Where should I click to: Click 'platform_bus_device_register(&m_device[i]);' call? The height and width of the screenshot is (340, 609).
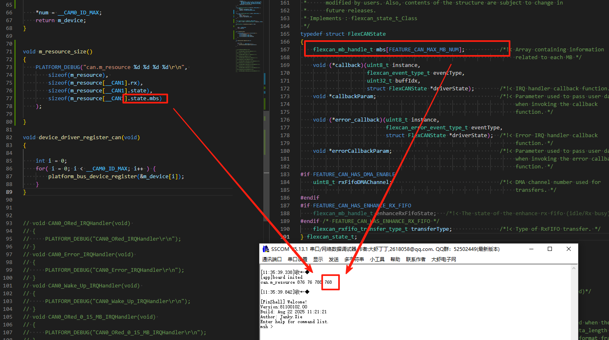tap(116, 176)
